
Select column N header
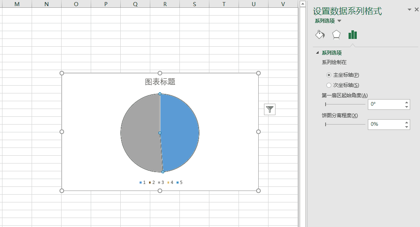pyautogui.click(x=47, y=4)
